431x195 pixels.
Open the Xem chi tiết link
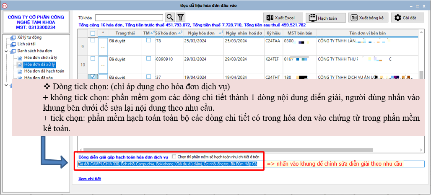[90, 179]
